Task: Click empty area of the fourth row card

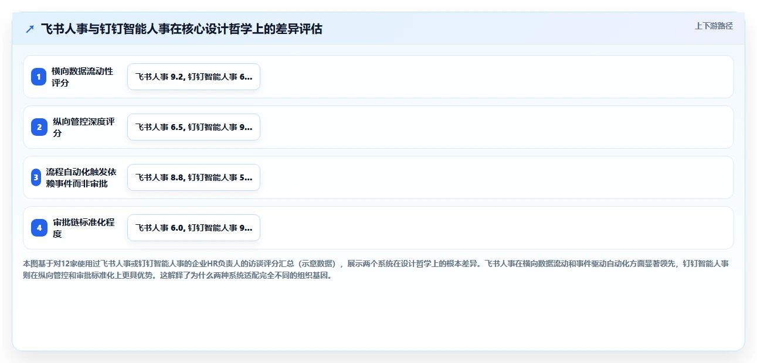Action: pos(495,228)
